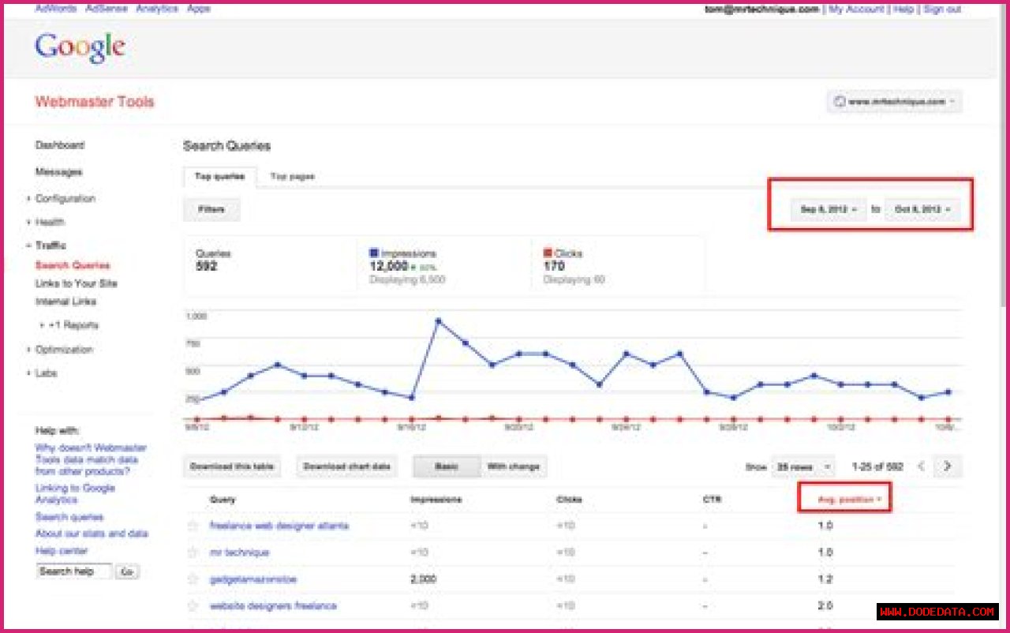Open Internal Links in the sidebar
Screen dimensions: 1010x633
65,302
